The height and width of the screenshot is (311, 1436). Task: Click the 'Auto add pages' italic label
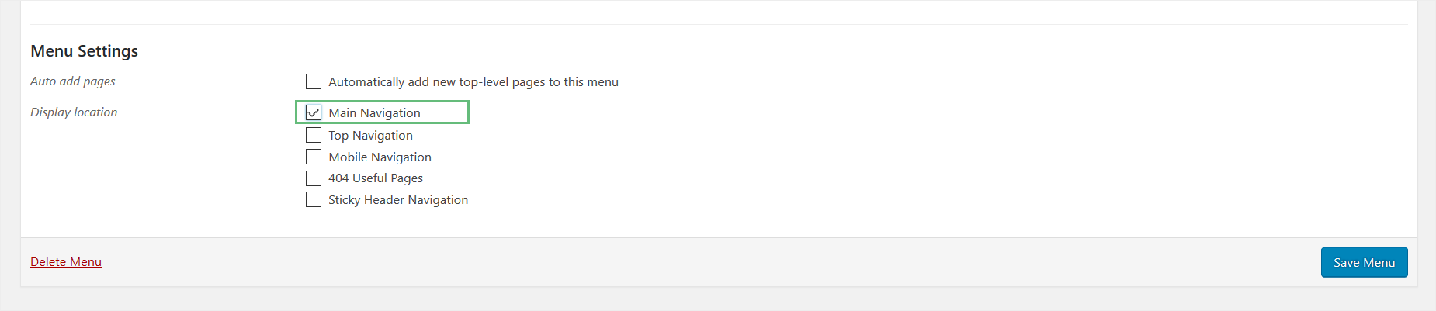[73, 81]
